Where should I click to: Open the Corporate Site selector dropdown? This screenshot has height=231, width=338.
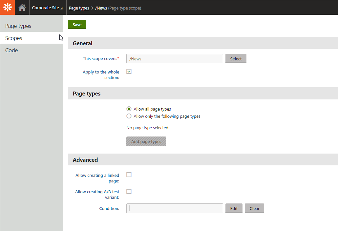pyautogui.click(x=47, y=8)
